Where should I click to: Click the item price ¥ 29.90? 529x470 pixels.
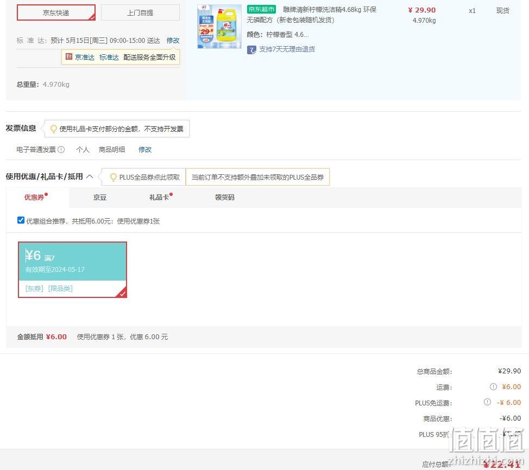(421, 10)
